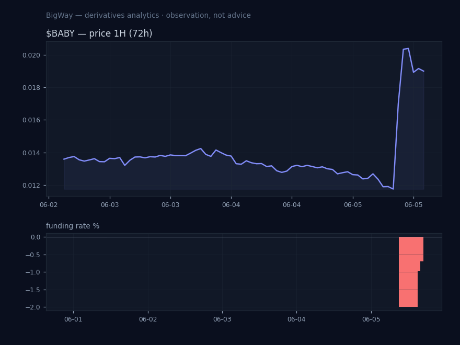
Task: Click the 06-04 date tick on funding chart
Action: click(296, 319)
